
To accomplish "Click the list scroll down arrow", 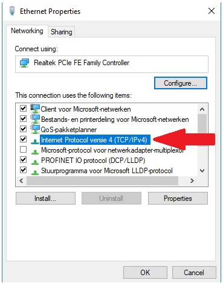I will 202,171.
